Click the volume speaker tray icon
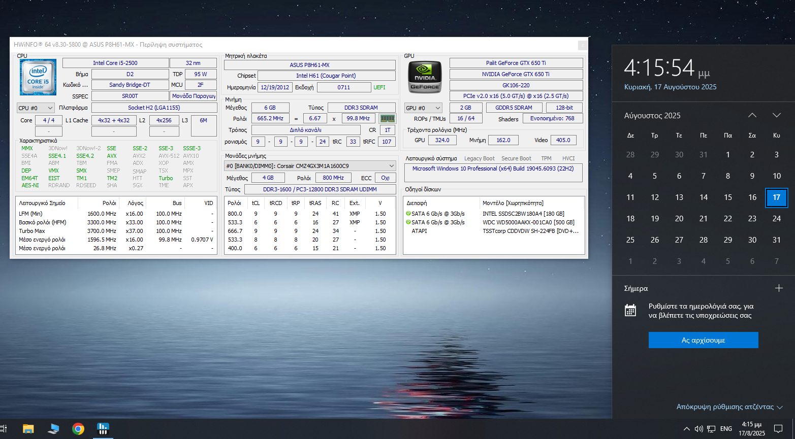 pyautogui.click(x=698, y=429)
